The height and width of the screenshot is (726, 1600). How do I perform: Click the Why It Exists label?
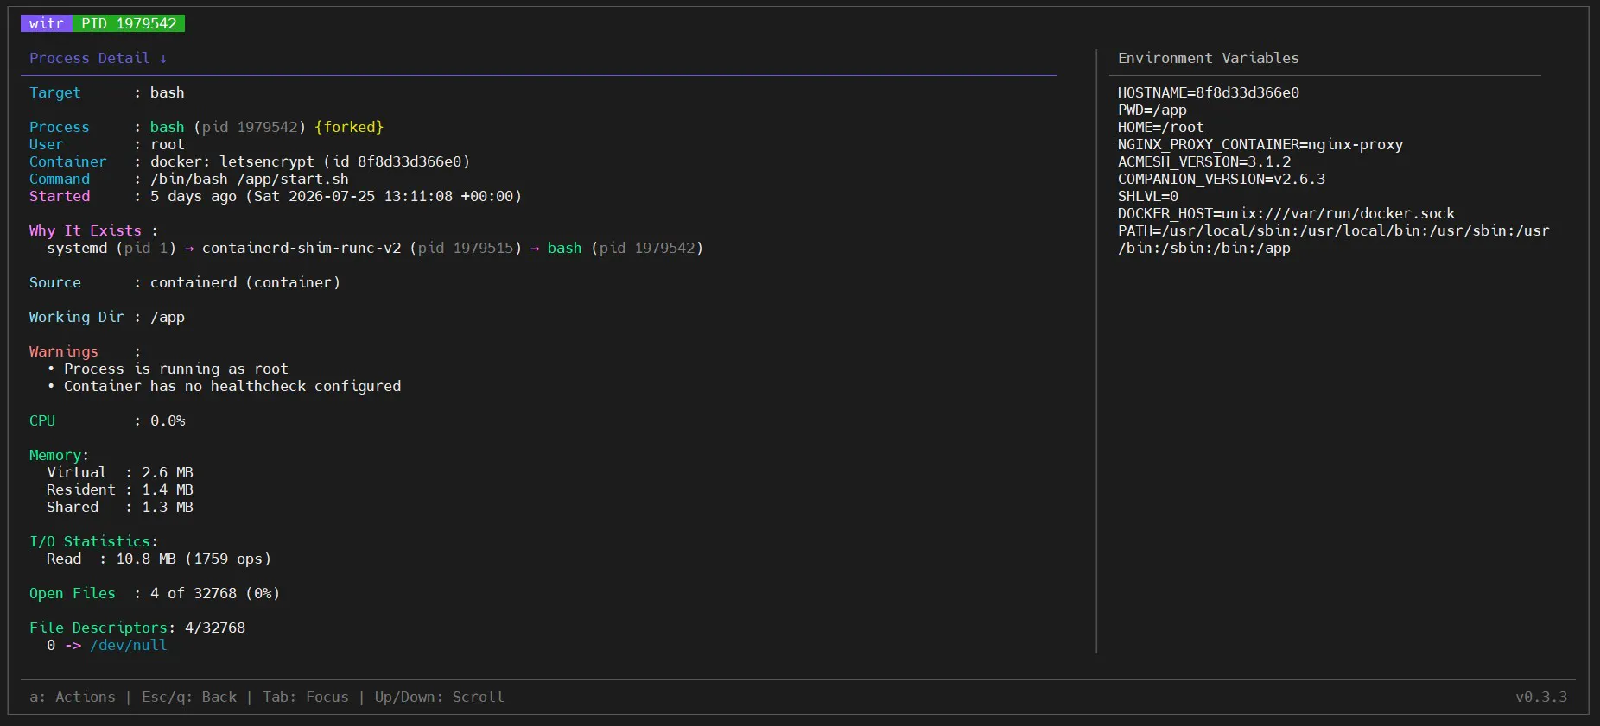85,230
